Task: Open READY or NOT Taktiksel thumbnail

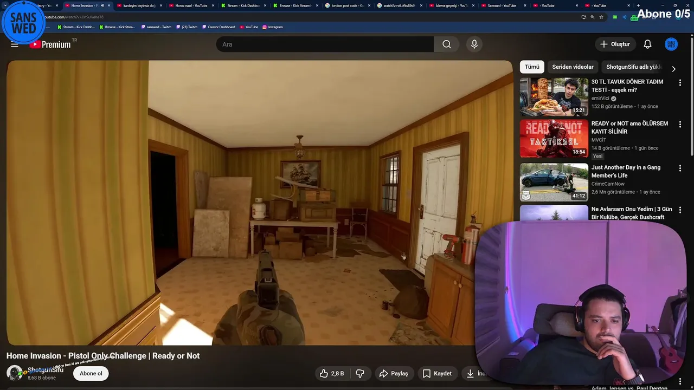Action: pos(554,139)
